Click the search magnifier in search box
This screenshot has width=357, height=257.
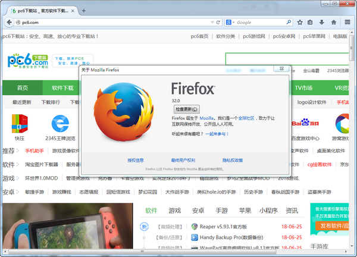[x=289, y=22]
